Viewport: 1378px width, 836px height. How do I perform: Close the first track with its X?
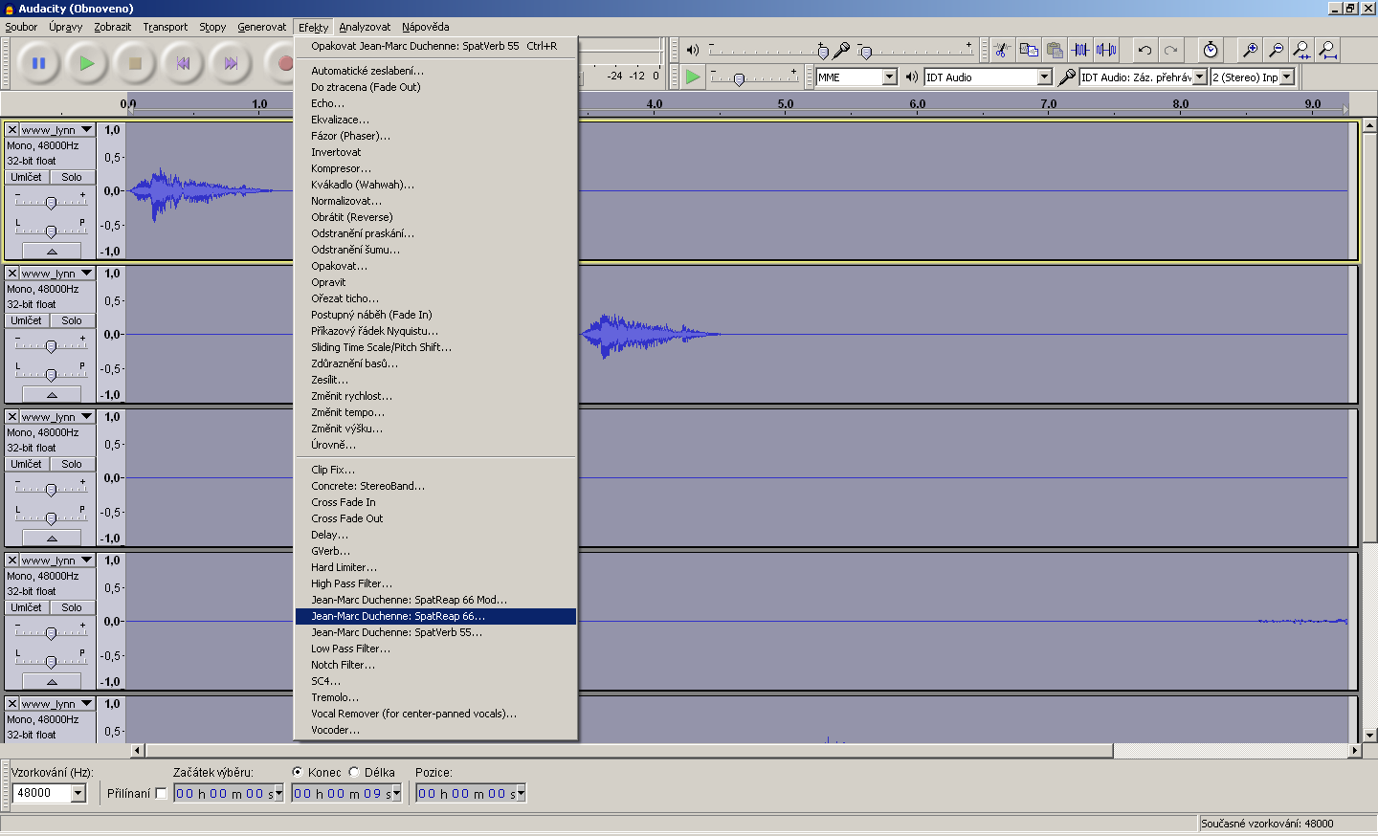pyautogui.click(x=12, y=129)
